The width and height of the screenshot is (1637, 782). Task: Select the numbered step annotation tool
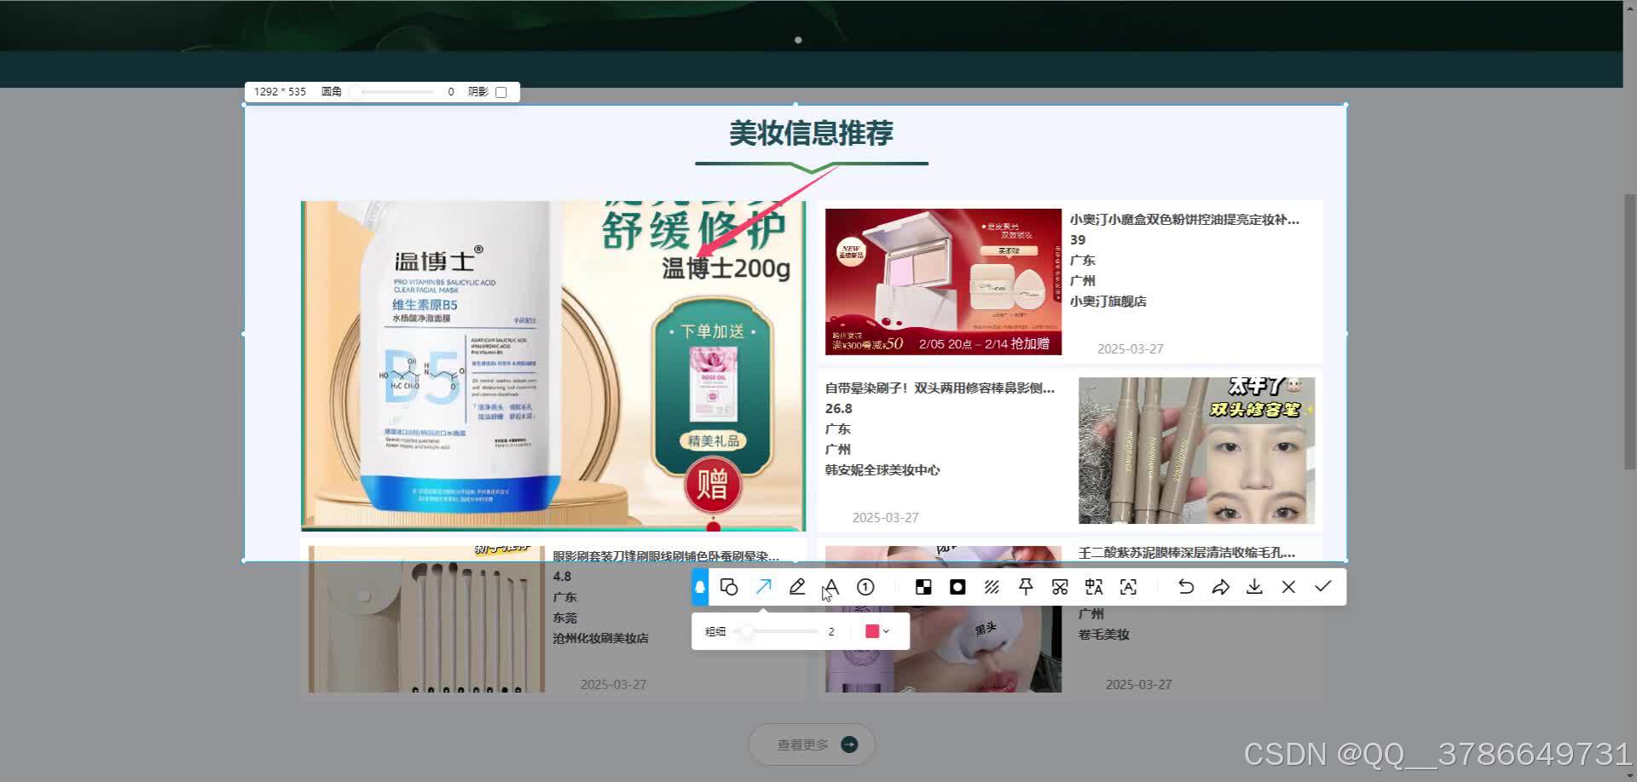click(x=865, y=587)
